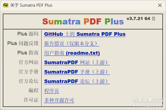Click the 报告错误（仅限本分支）link
This screenshot has height=110, width=166.
(72, 44)
